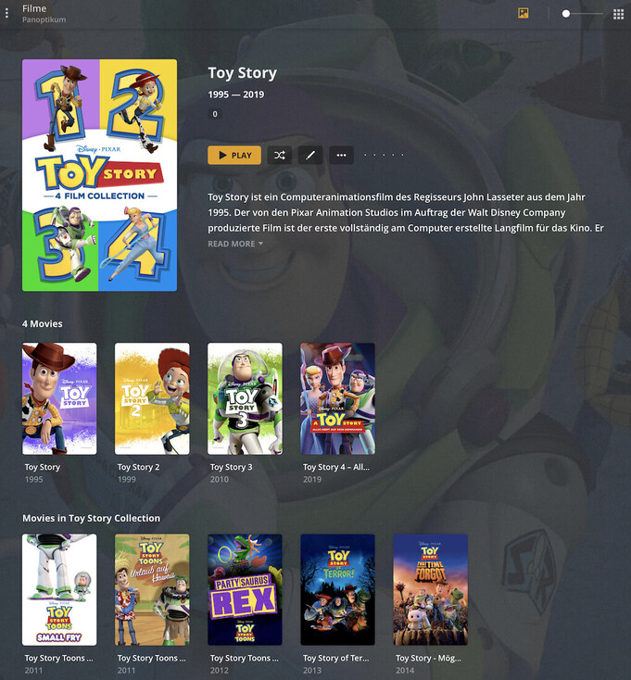
Task: Select the Toy Story 3 poster
Action: (x=245, y=398)
